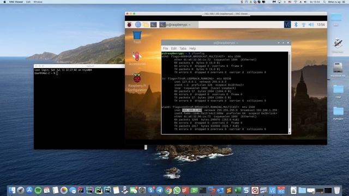Launch Terminal from the Pi panel launcher icon
349x196 pixels.
coord(154,24)
